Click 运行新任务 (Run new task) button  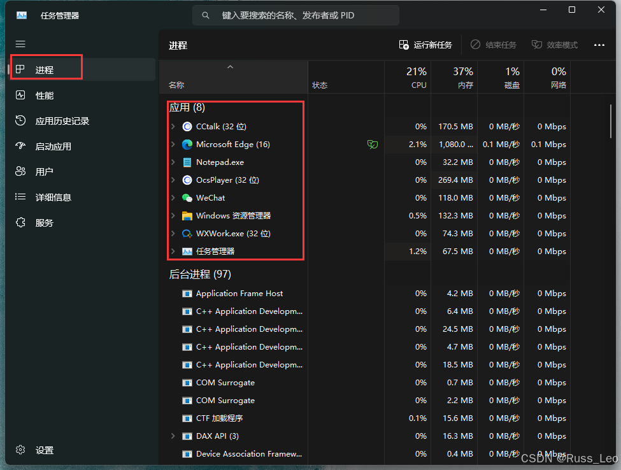coord(425,45)
